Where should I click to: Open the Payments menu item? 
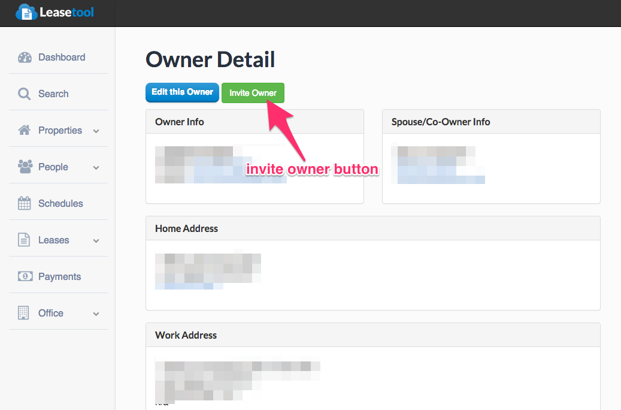pyautogui.click(x=59, y=277)
